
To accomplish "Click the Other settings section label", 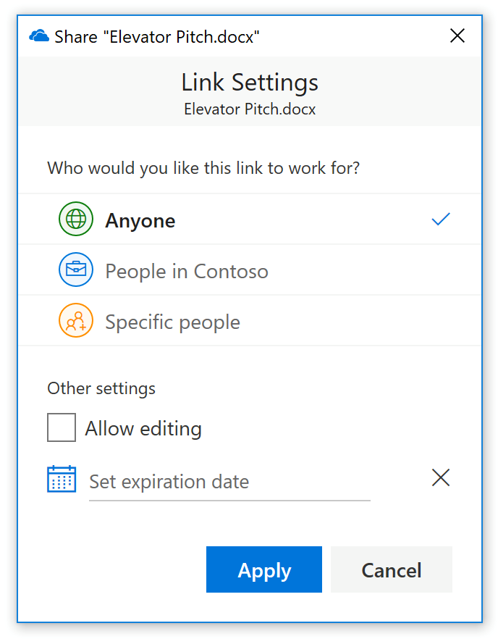I will coord(101,388).
